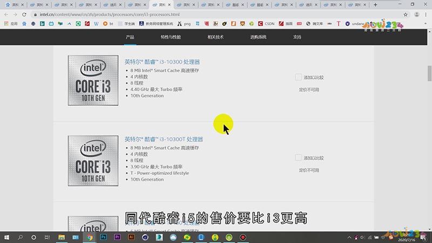The width and height of the screenshot is (432, 243).
Task: Select the 相关技术 navigation tab
Action: click(x=215, y=37)
